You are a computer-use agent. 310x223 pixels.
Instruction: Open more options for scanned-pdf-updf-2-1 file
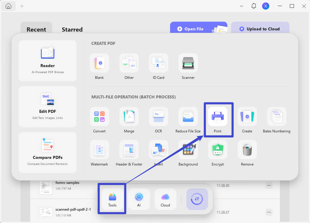point(269,212)
